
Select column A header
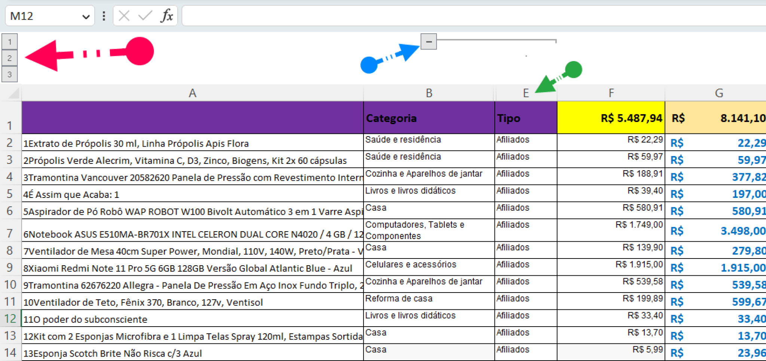192,93
